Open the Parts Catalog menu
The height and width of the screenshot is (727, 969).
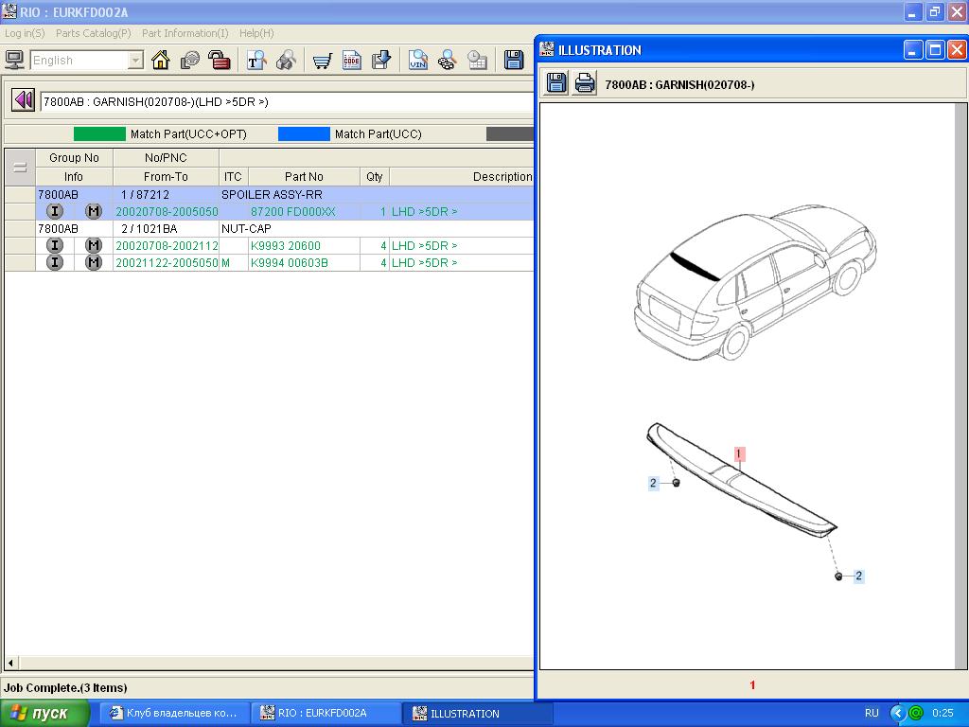point(93,33)
